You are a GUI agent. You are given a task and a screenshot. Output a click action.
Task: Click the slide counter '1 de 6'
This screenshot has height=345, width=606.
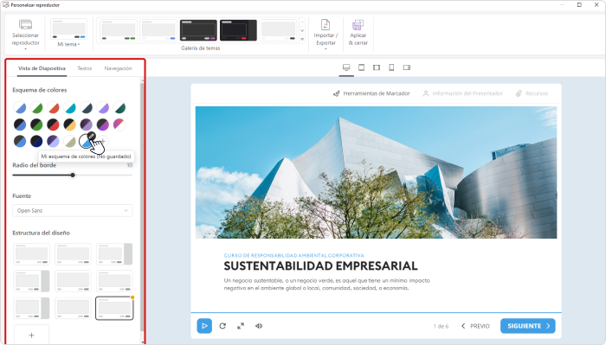(441, 327)
